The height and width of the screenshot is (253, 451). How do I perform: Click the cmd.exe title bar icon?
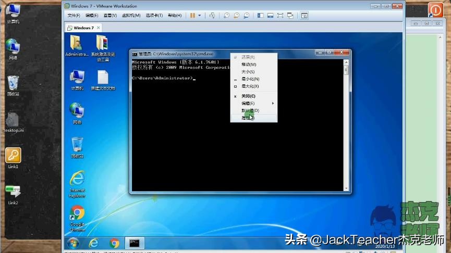(x=135, y=54)
